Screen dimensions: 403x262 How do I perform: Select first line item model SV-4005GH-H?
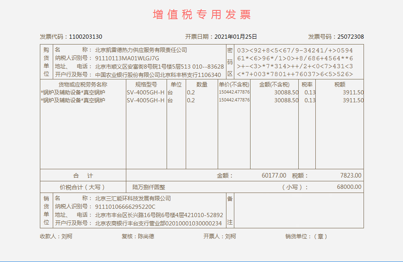pyautogui.click(x=145, y=92)
